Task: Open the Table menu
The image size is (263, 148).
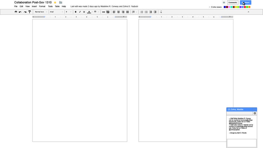Action: point(57,6)
